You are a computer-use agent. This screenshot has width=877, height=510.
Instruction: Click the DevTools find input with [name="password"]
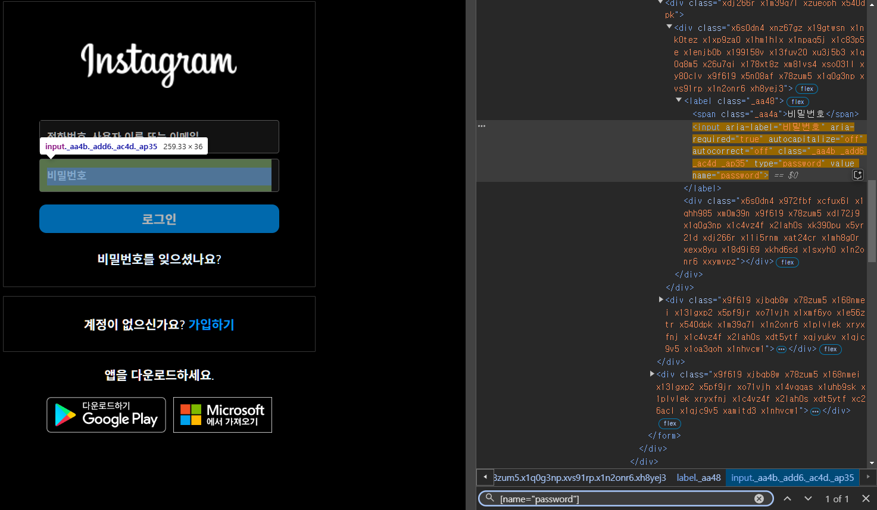click(x=625, y=499)
